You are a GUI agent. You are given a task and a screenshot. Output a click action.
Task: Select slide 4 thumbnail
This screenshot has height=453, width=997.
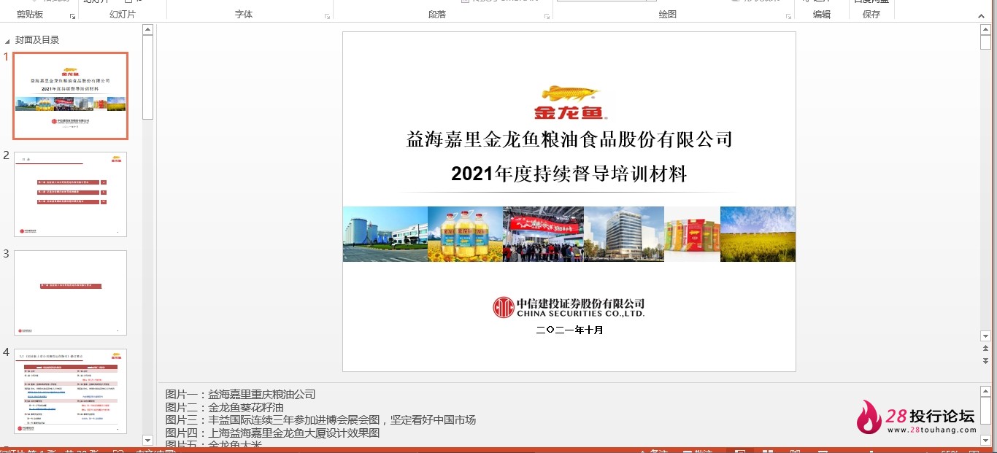(x=71, y=391)
